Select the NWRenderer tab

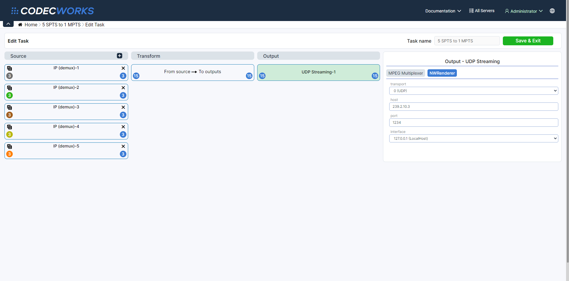pyautogui.click(x=442, y=73)
